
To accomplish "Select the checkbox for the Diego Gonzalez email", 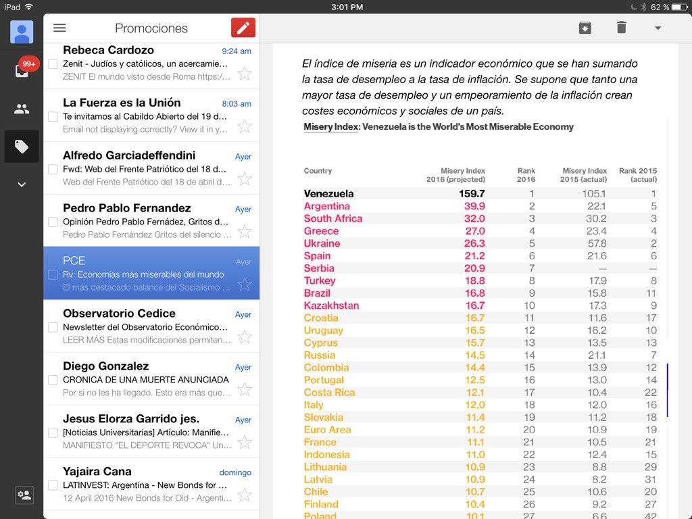I will pos(53,380).
